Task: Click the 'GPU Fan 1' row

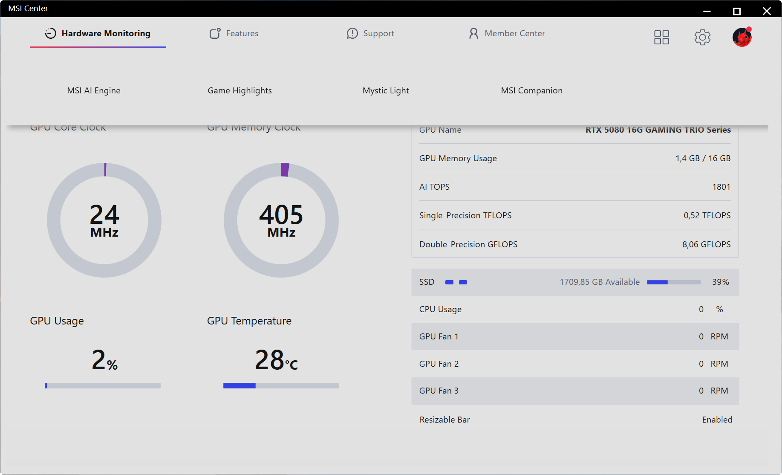Action: click(575, 336)
